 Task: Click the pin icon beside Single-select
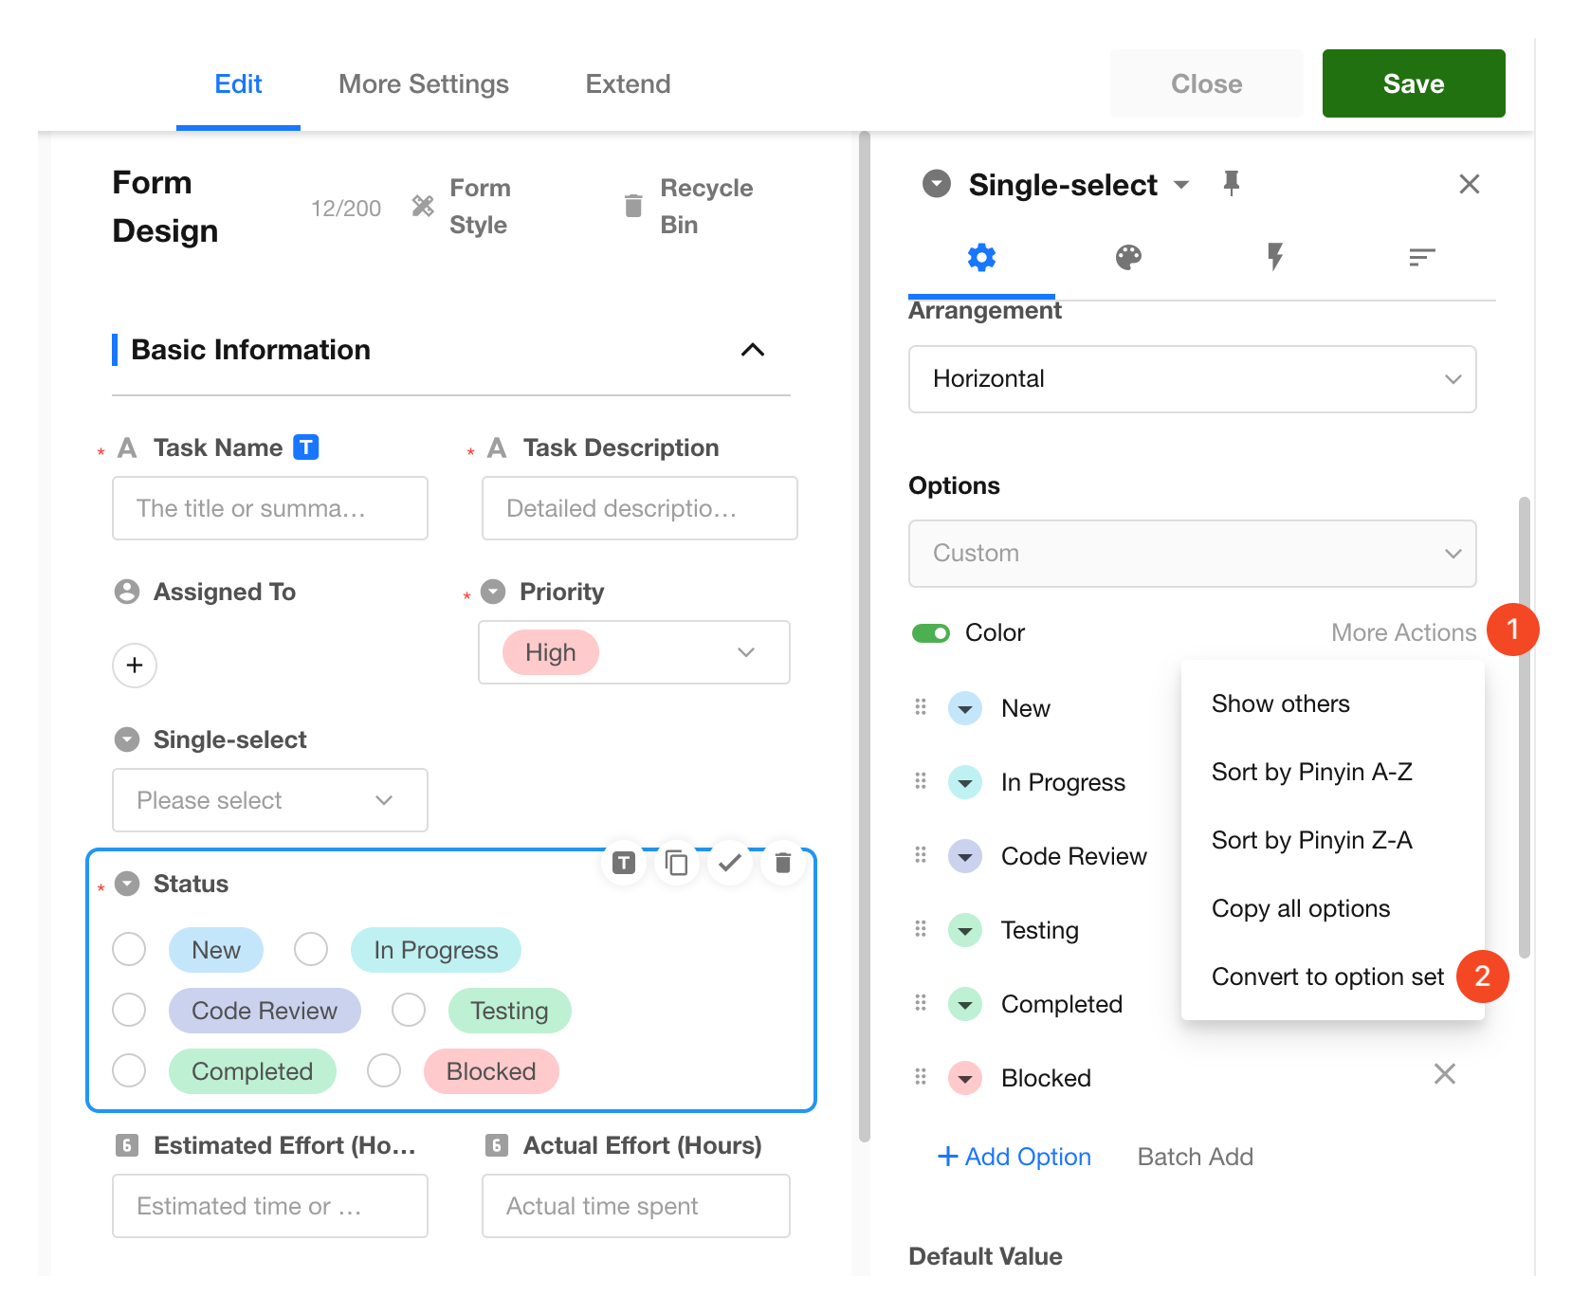point(1232,183)
